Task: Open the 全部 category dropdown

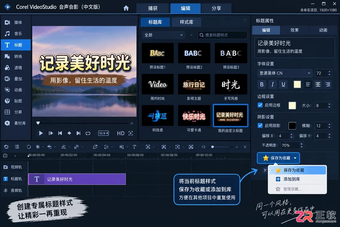Action: 164,35
